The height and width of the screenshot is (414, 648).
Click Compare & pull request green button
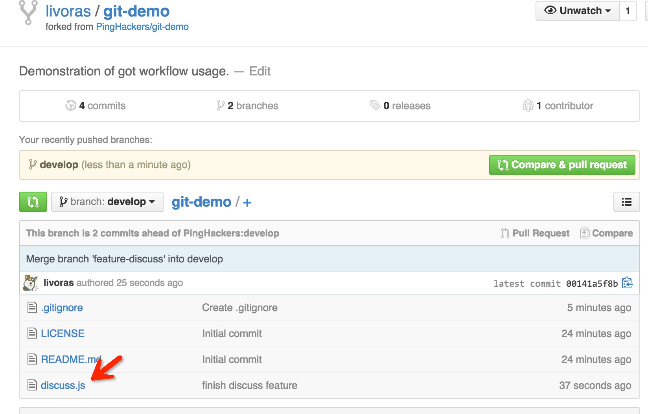[x=562, y=165]
